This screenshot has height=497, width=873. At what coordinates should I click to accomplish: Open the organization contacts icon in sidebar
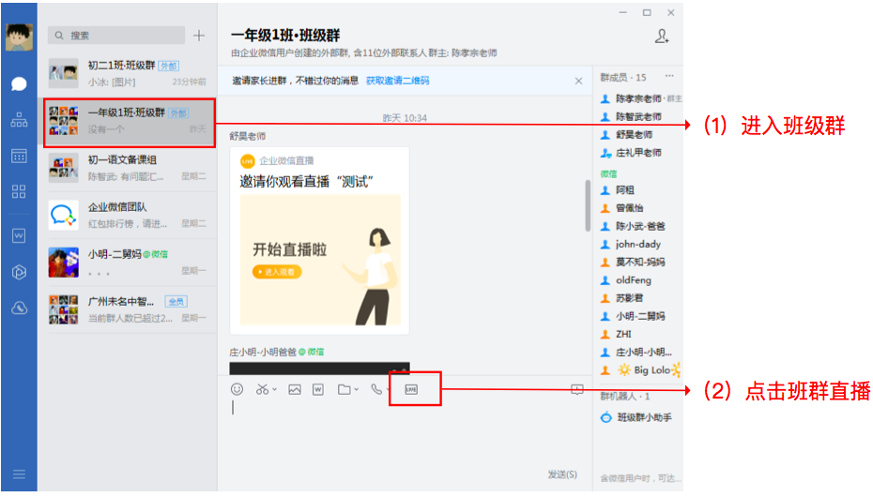point(19,119)
